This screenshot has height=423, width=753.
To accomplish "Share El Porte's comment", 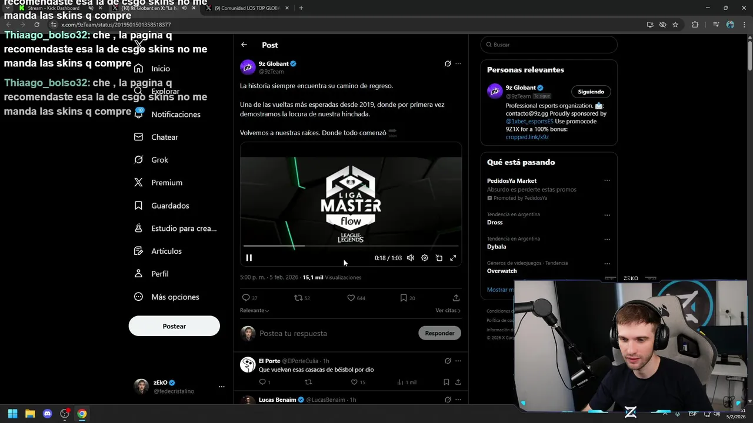I will pyautogui.click(x=458, y=382).
